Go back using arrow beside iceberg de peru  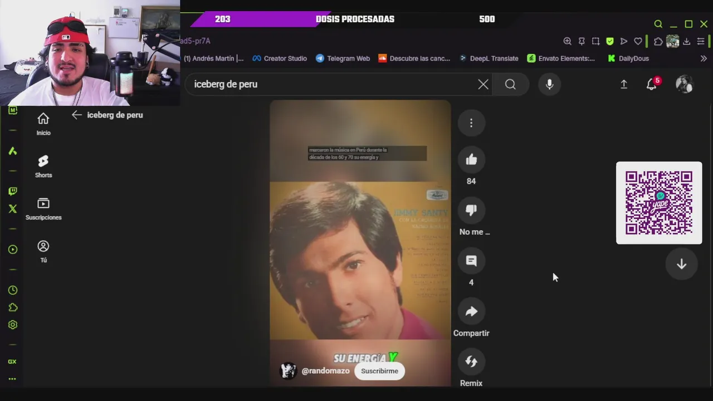coord(77,115)
